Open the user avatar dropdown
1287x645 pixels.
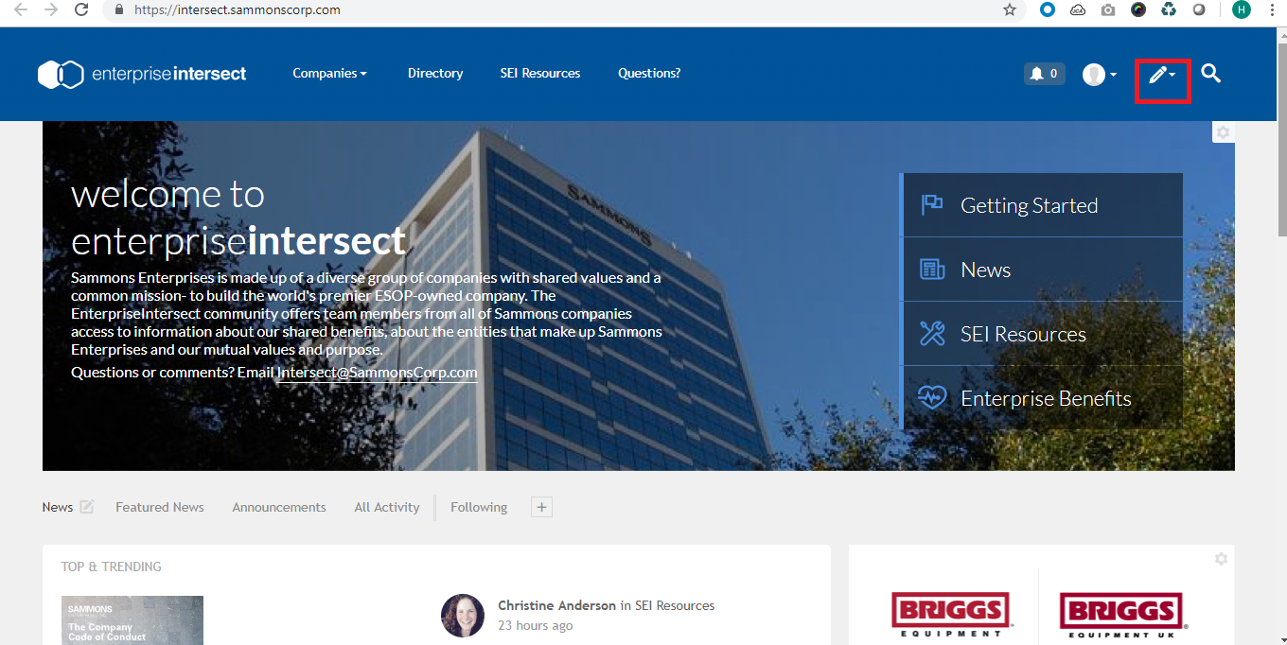click(1100, 74)
